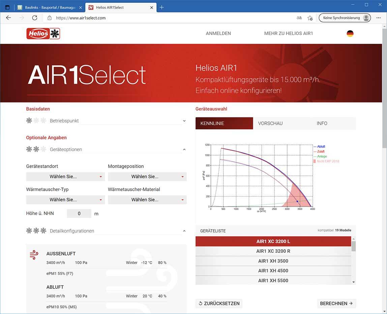This screenshot has height=314, width=387.
Task: Select AIR1 XH 4500 in device list
Action: [x=273, y=271]
